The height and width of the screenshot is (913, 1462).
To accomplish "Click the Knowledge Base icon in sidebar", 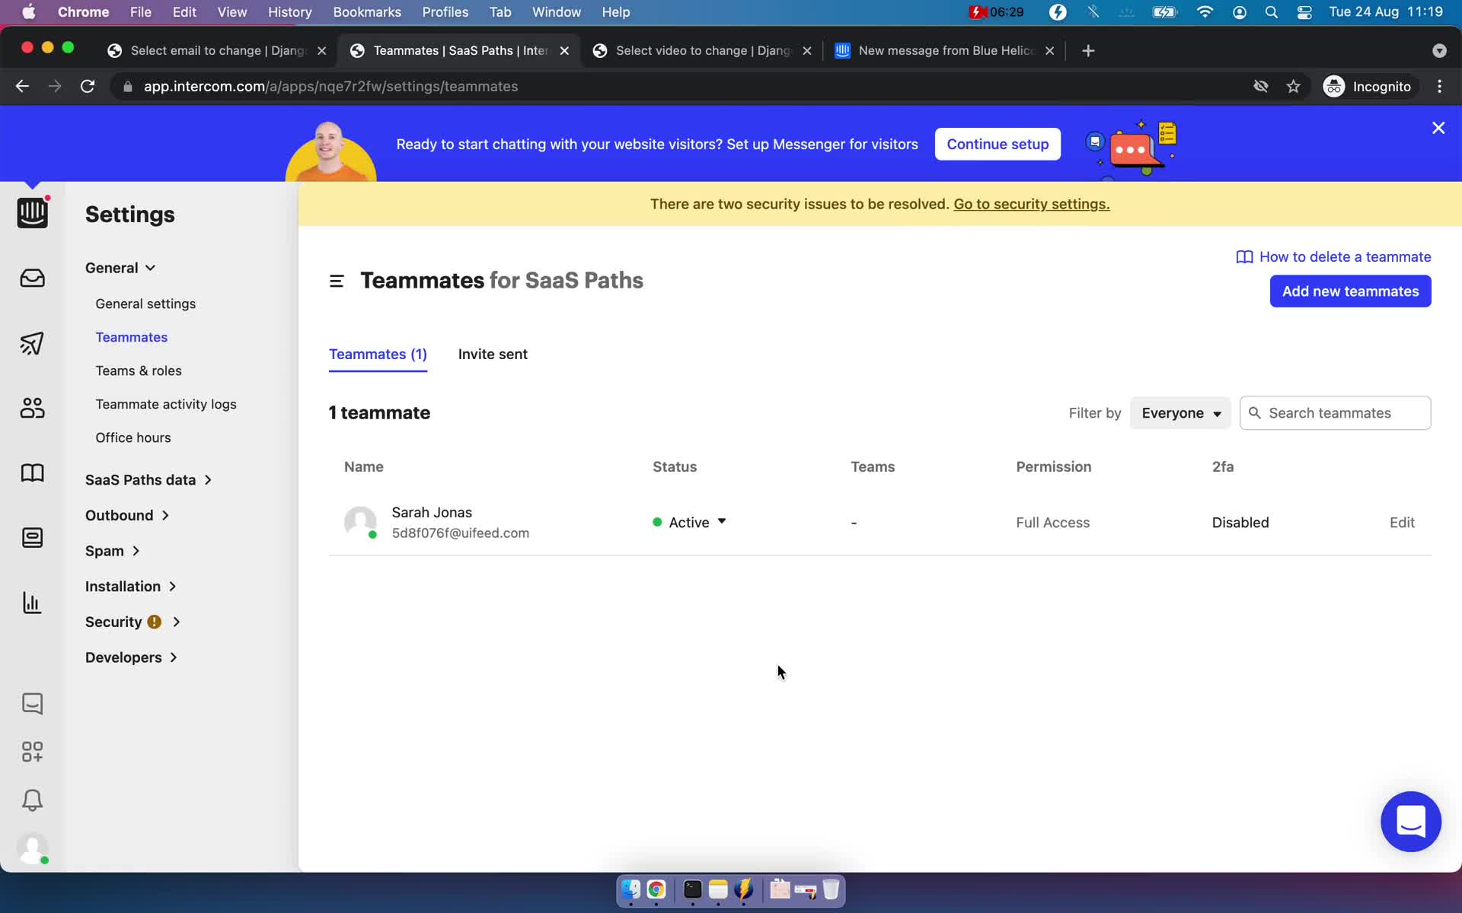I will pos(31,473).
